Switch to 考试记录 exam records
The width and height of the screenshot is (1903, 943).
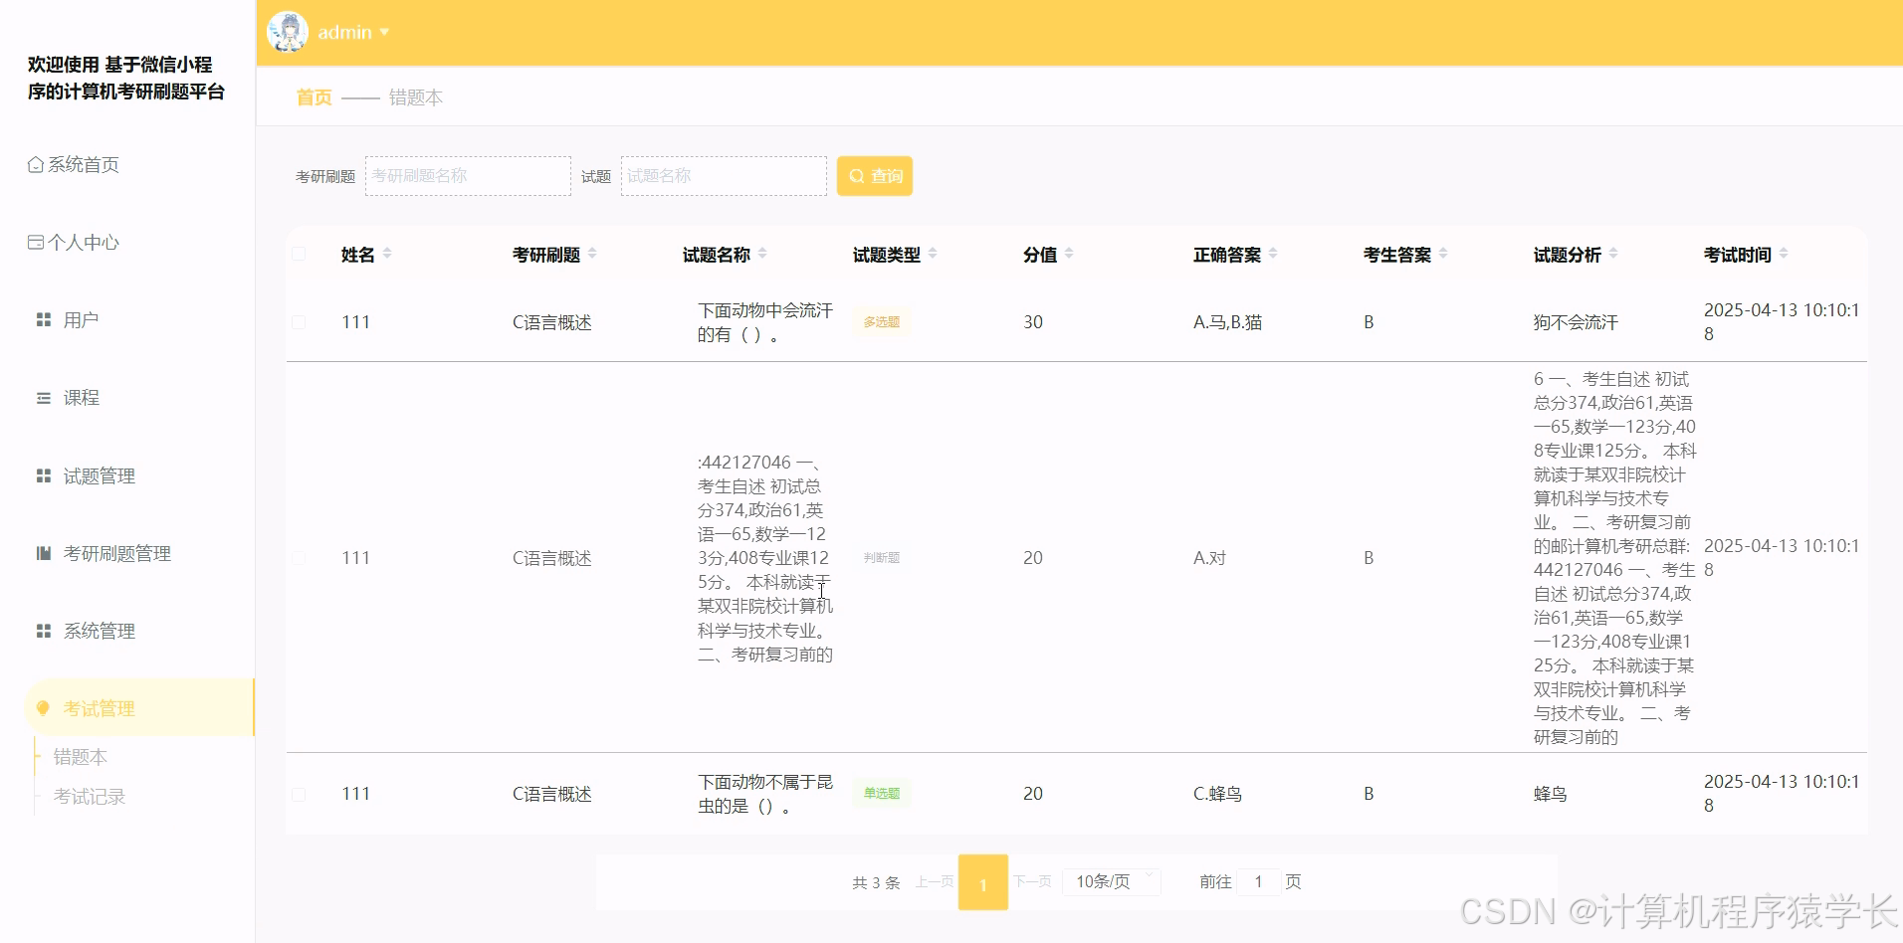click(x=90, y=796)
